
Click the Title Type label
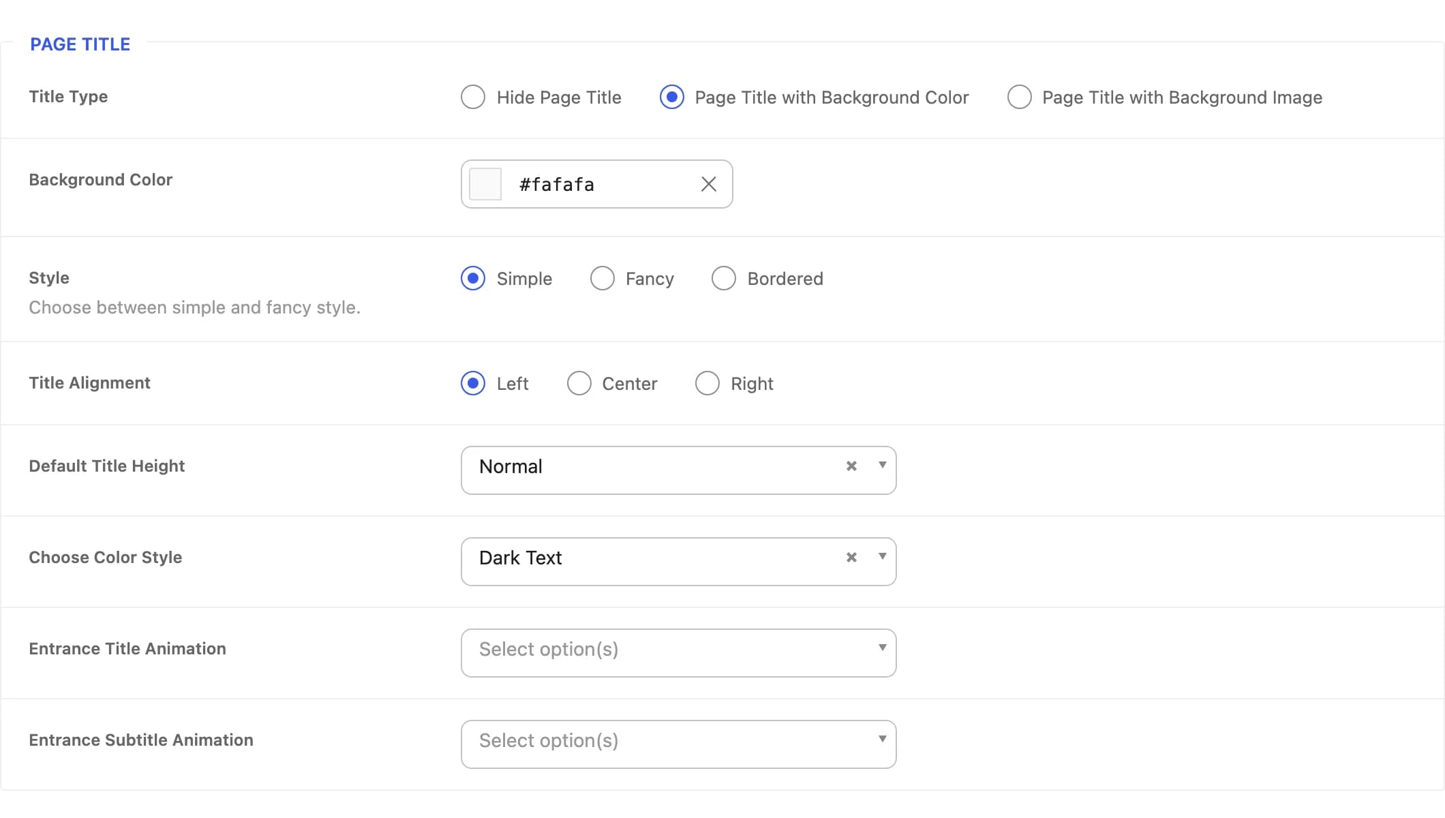click(x=68, y=97)
